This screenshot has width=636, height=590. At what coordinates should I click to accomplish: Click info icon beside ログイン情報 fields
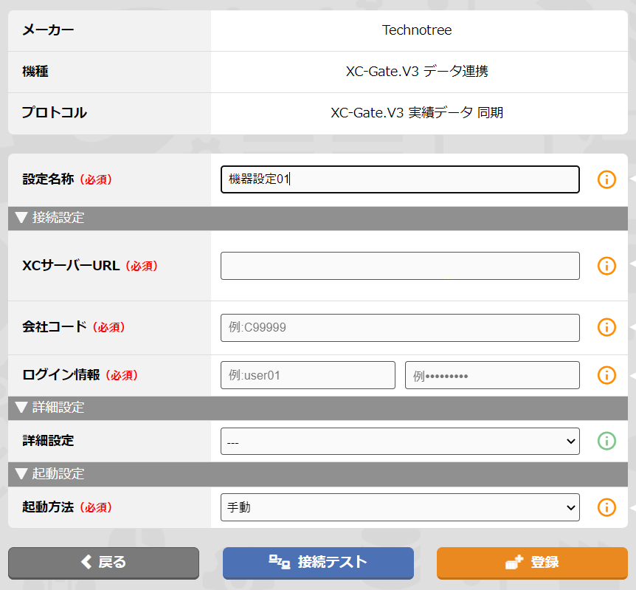606,375
